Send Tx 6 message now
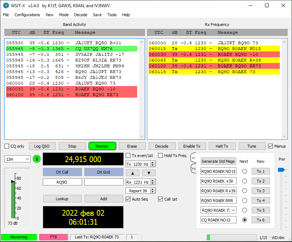The width and height of the screenshot is (292, 242). 261,220
